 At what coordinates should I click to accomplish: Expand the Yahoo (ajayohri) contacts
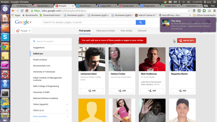67,105
